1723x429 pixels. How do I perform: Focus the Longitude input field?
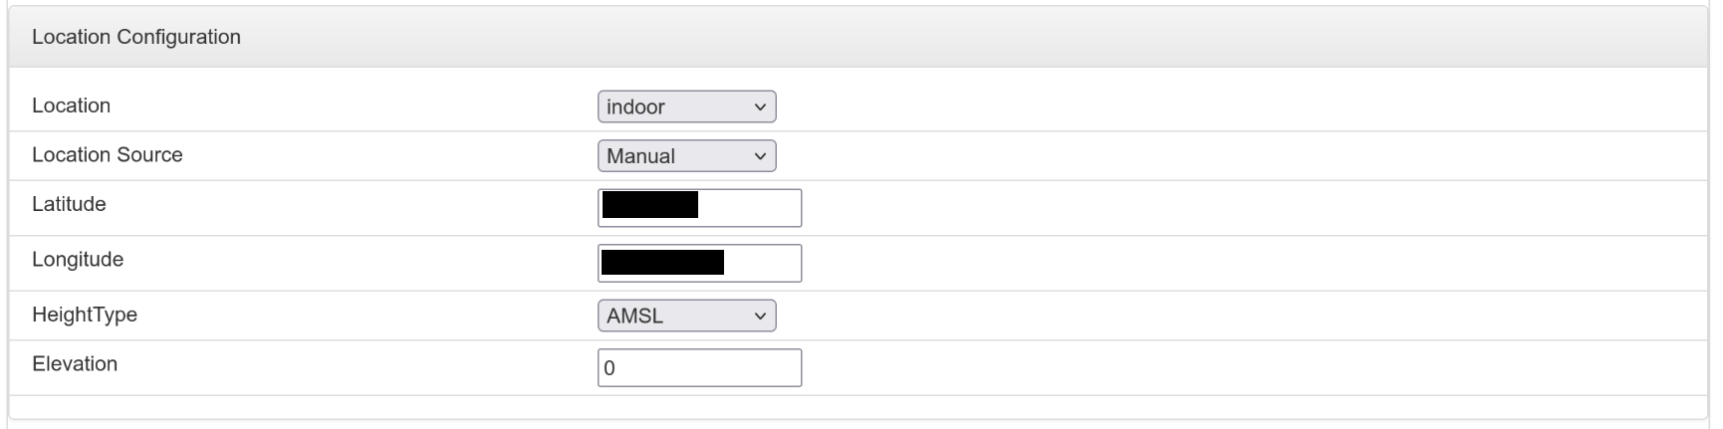point(699,263)
